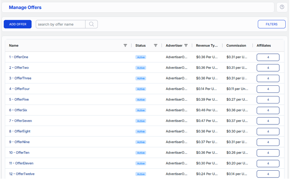Open the FILTERS panel button
This screenshot has height=179, width=290.
[x=272, y=24]
